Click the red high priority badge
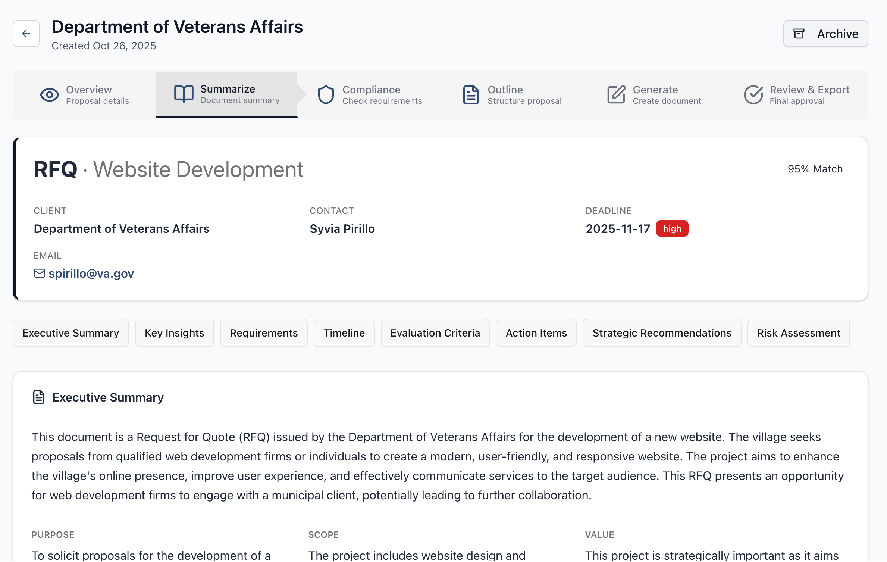This screenshot has height=562, width=887. click(x=672, y=229)
